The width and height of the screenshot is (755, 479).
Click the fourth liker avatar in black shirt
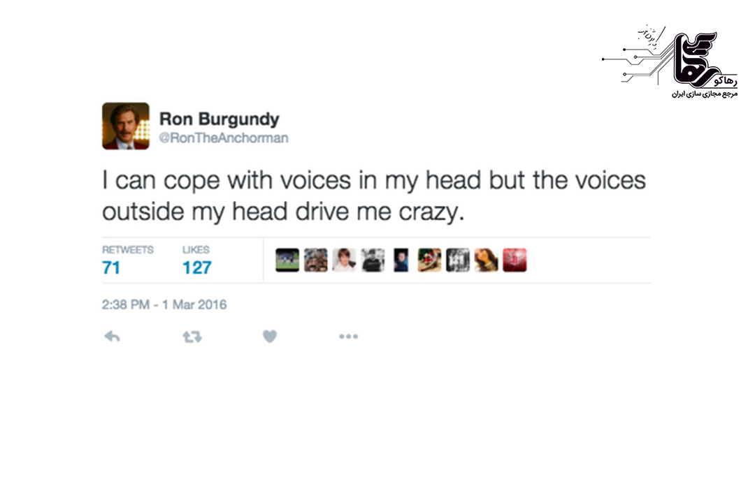(x=373, y=260)
